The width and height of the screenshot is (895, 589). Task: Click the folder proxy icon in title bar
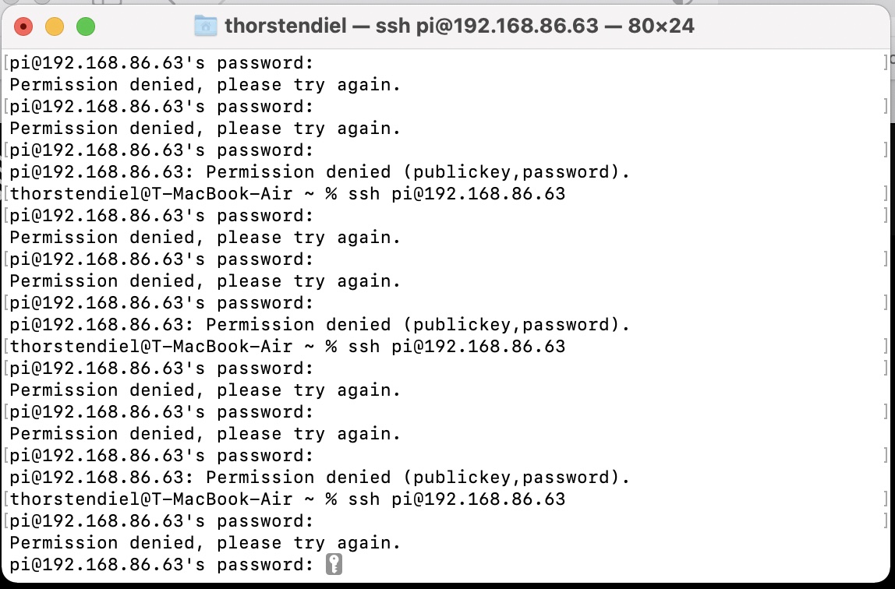coord(205,26)
